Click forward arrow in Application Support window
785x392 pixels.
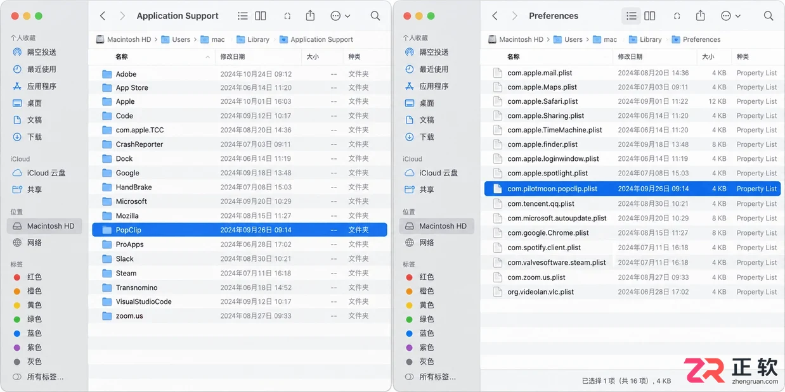122,16
